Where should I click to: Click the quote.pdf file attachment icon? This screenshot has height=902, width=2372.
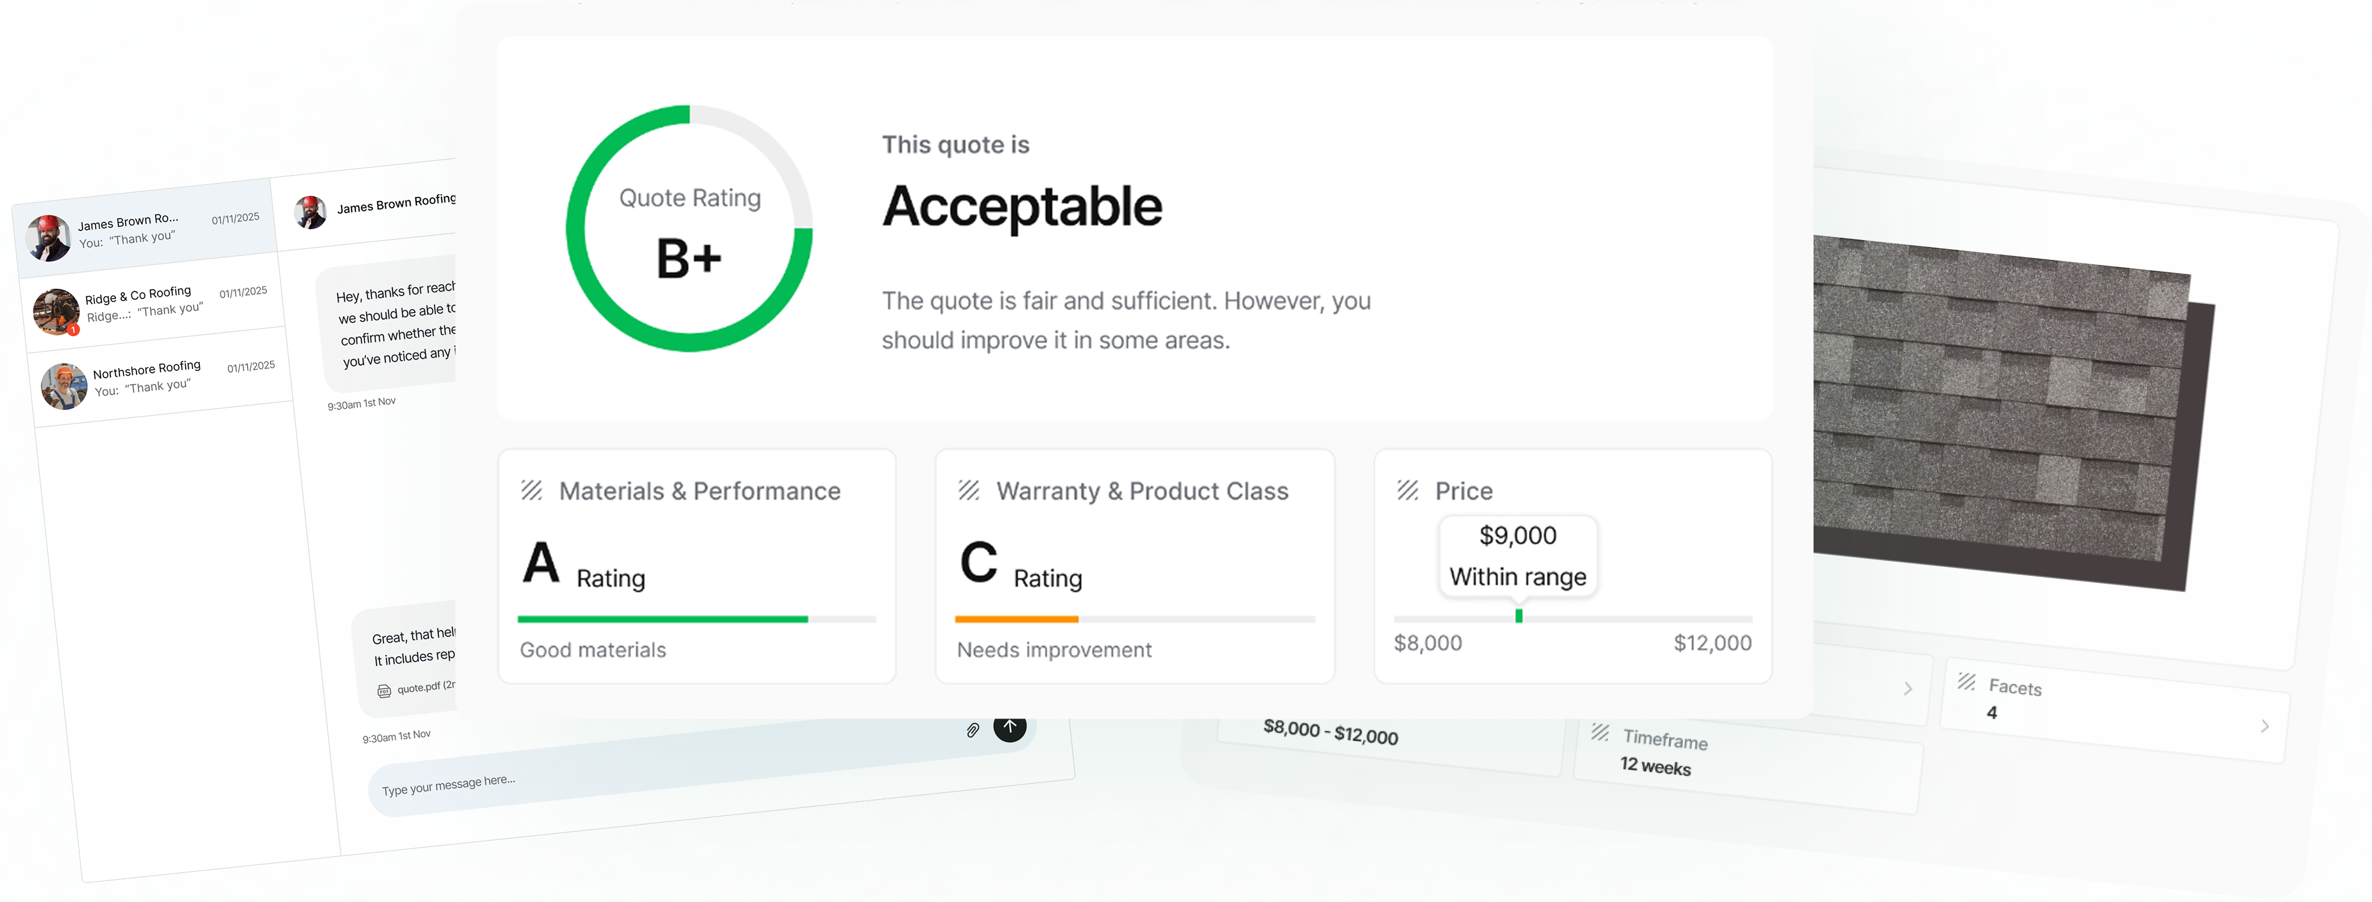click(384, 691)
